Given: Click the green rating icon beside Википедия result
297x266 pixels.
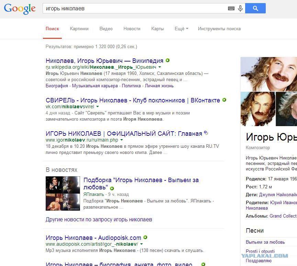Looking at the screenshot, I should [168, 60].
